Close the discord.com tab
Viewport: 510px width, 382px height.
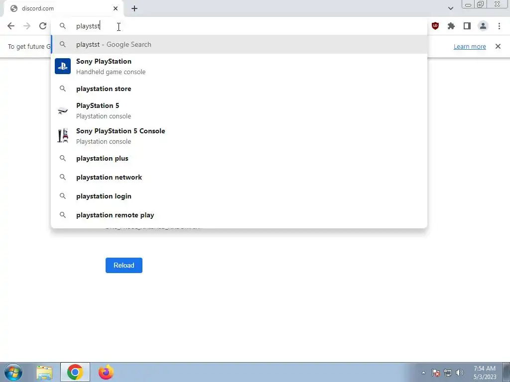click(116, 8)
